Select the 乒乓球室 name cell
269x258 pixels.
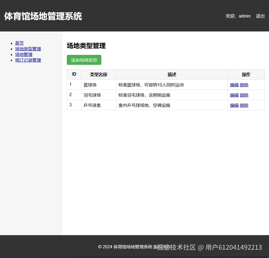click(99, 105)
